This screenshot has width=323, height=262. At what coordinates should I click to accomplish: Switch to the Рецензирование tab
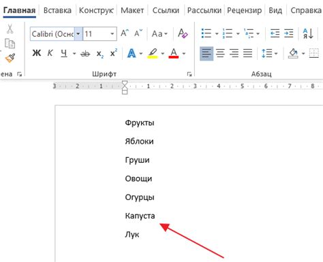(244, 10)
